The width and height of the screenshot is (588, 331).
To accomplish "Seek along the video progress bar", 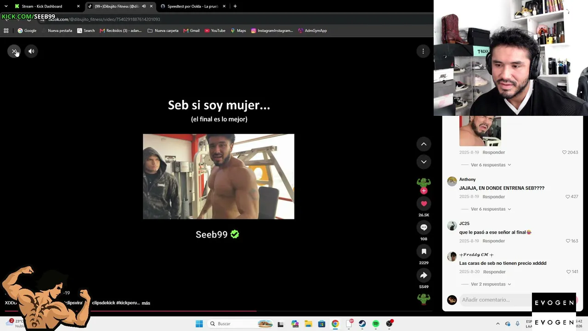I will point(219,311).
